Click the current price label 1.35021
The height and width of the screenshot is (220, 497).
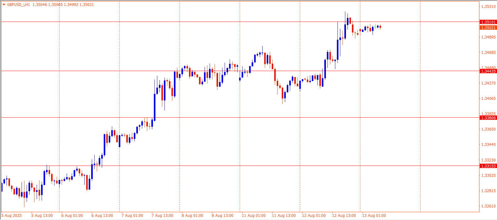coord(488,28)
